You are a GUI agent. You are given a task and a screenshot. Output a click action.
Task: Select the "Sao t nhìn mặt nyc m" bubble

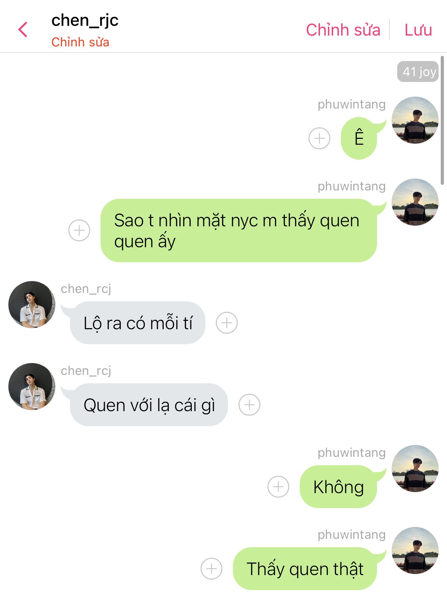pos(239,231)
